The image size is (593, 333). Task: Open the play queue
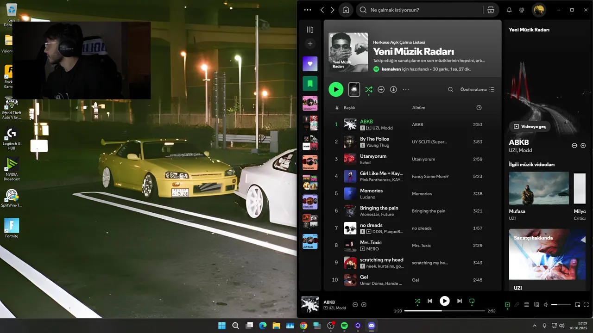coord(526,305)
